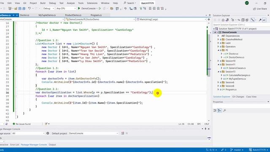
Task: Open the Analyze menu
Action: [70, 3]
